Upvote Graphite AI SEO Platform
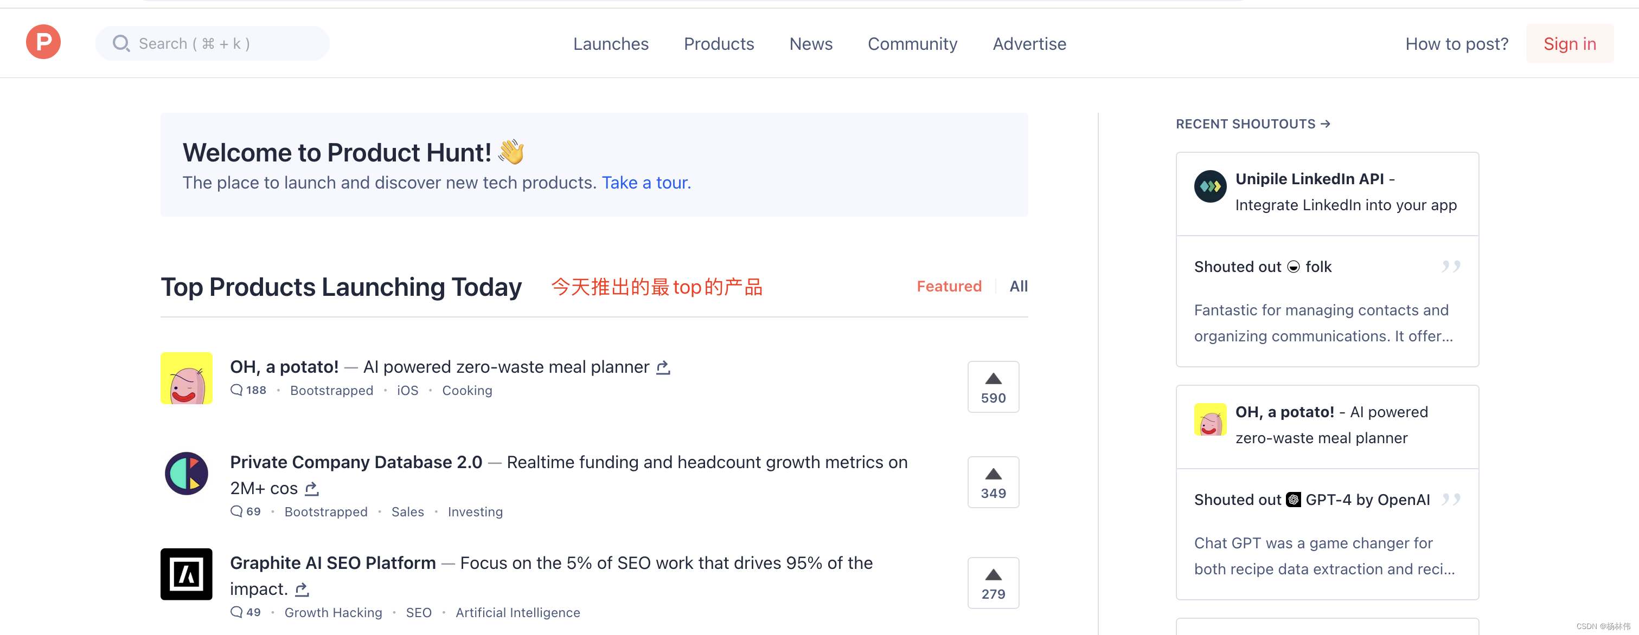Image resolution: width=1639 pixels, height=635 pixels. pos(993,583)
